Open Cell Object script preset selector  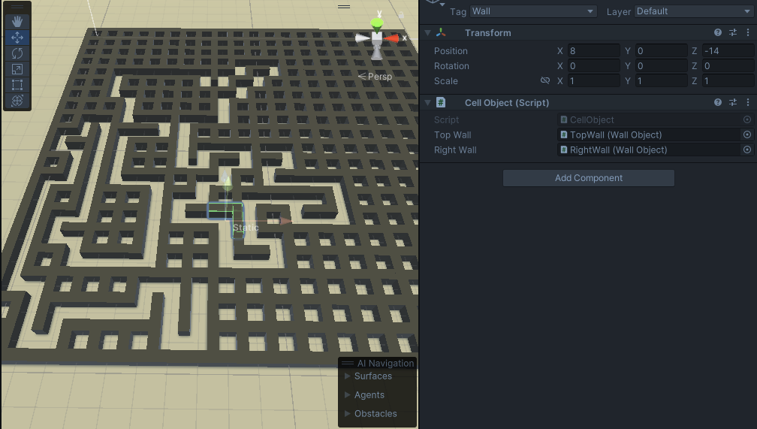pyautogui.click(x=733, y=103)
